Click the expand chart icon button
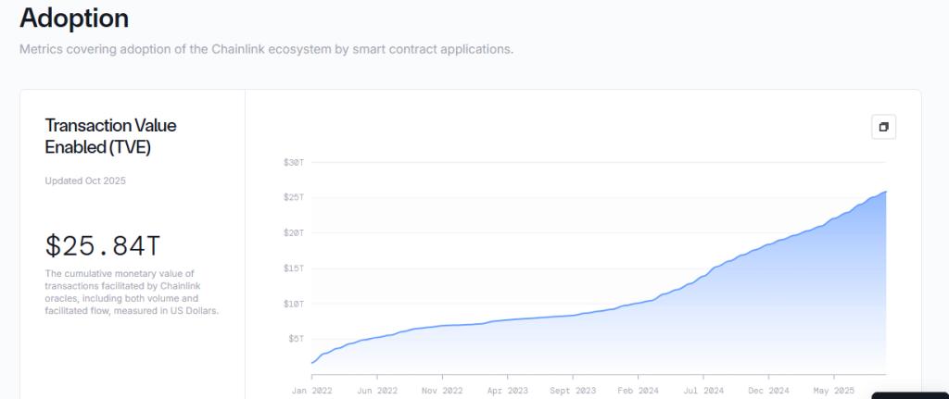Viewport: 949px width, 399px height. click(883, 127)
